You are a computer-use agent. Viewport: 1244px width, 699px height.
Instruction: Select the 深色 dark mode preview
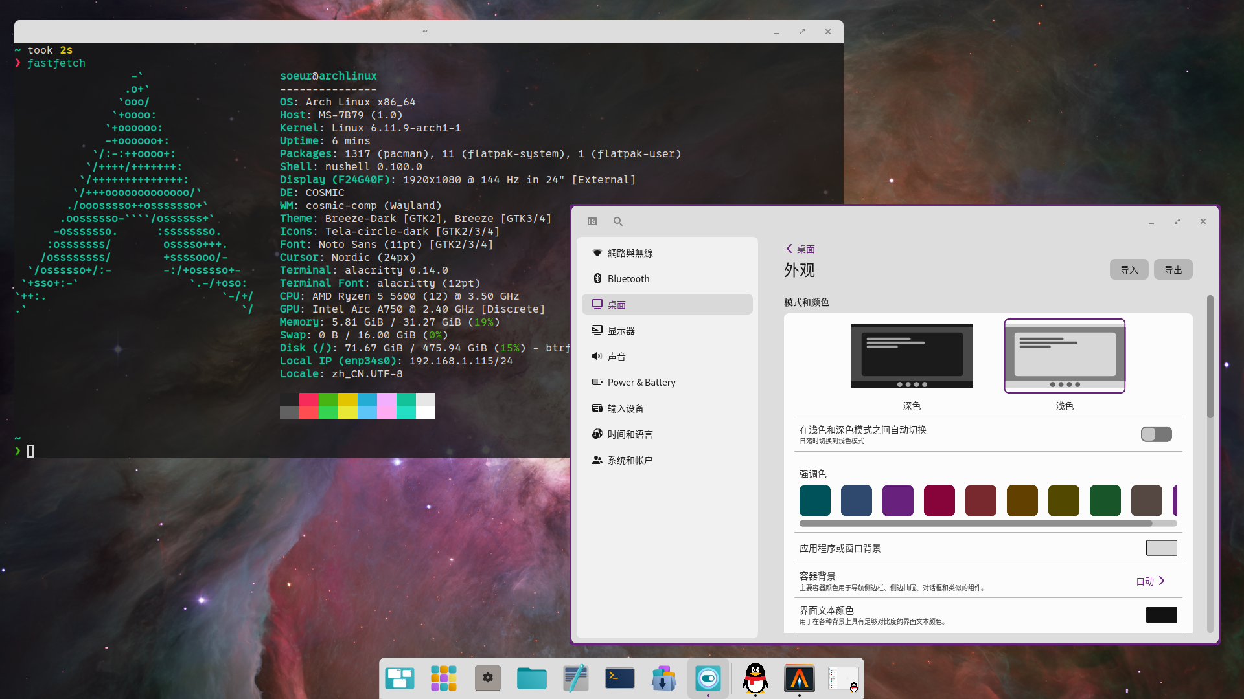tap(912, 356)
